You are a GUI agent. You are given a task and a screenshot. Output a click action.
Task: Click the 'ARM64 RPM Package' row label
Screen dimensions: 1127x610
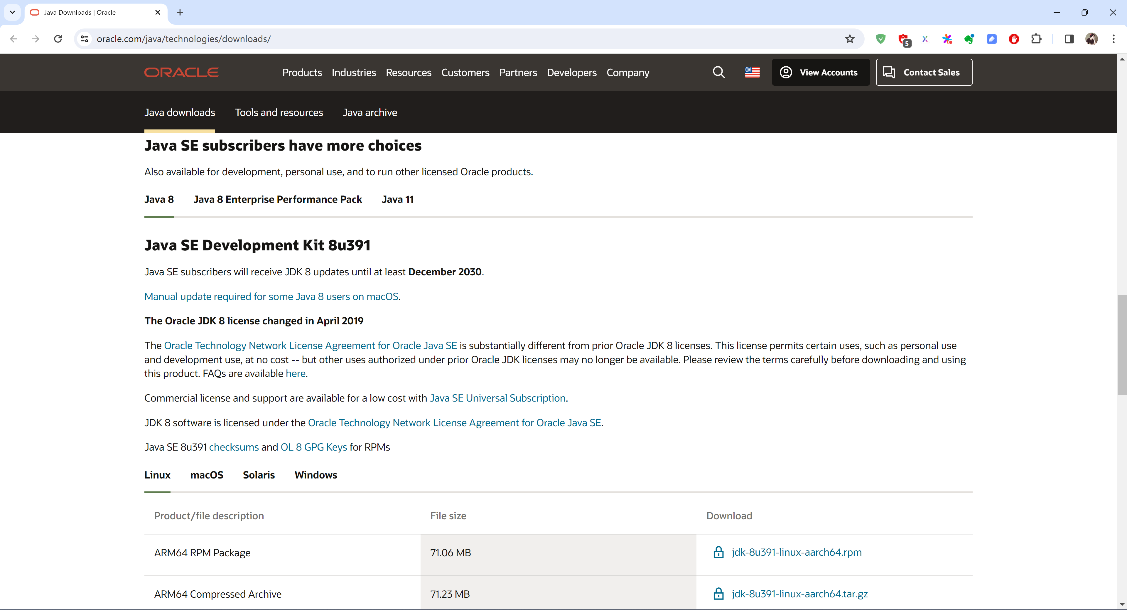(202, 553)
